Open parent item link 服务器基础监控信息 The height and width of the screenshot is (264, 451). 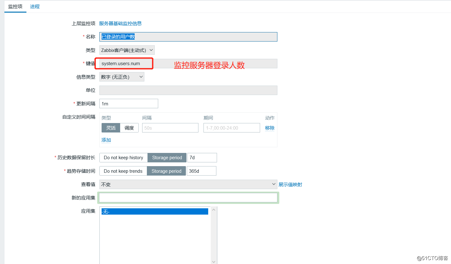120,23
